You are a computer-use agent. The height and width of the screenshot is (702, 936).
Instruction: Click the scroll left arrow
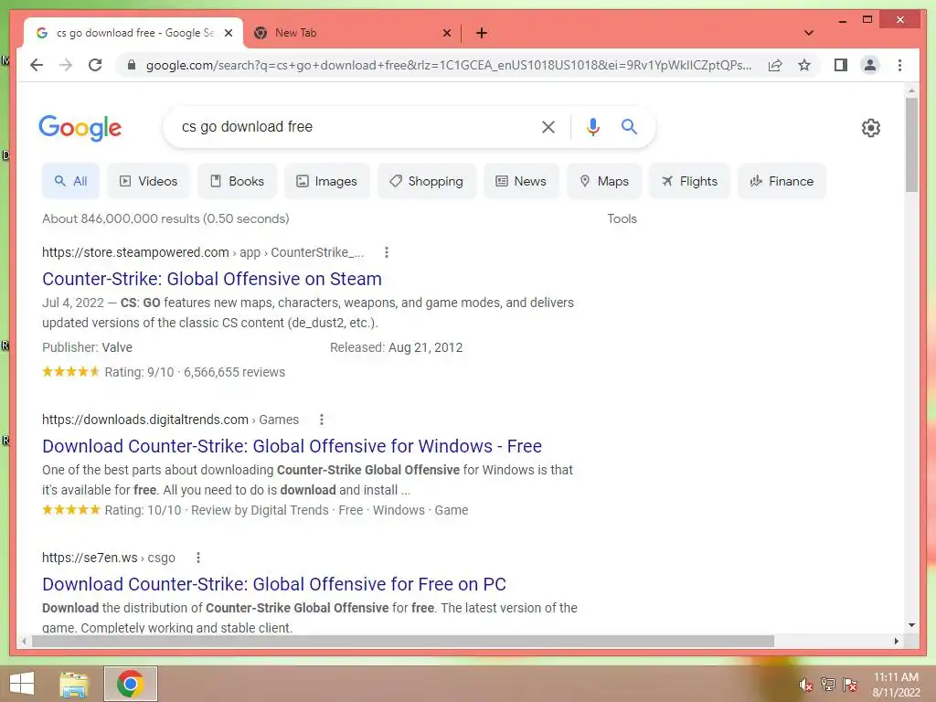coord(24,641)
